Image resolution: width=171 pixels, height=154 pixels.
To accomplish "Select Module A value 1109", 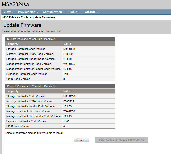I will [x=66, y=74].
